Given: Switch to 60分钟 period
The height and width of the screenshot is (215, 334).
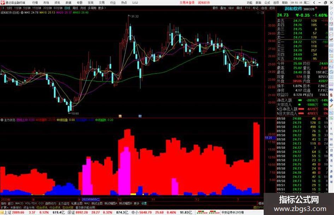Looking at the screenshot, I should (58, 8).
